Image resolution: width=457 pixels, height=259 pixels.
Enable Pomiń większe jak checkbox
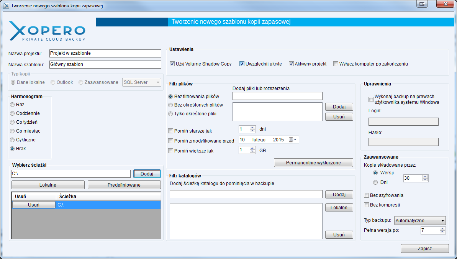coord(171,151)
